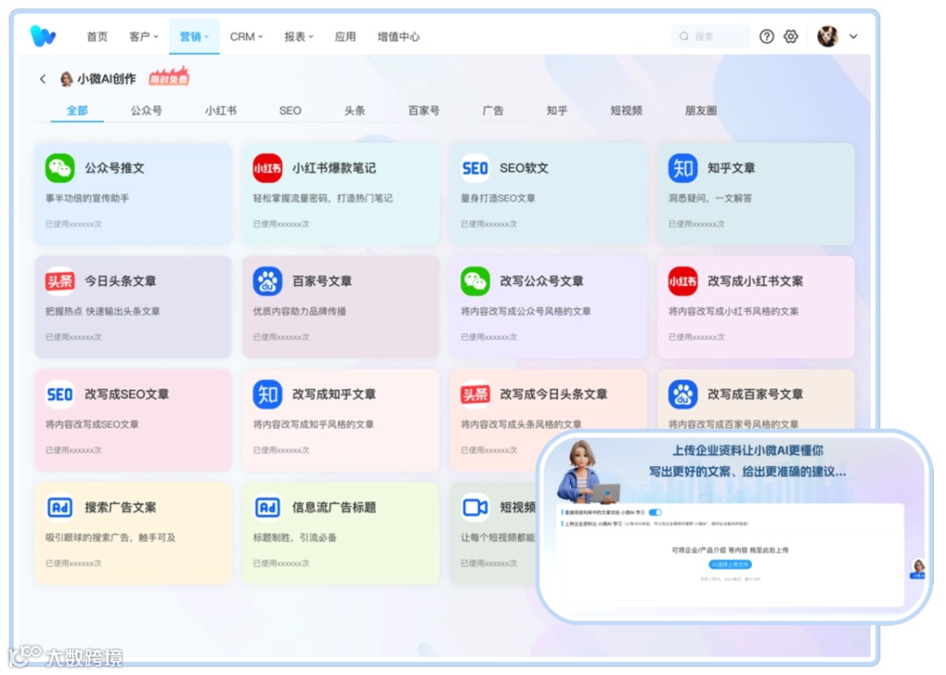This screenshot has height=675, width=946.
Task: Click the 知 icon on 改写成知乎文章
Action: (x=267, y=394)
